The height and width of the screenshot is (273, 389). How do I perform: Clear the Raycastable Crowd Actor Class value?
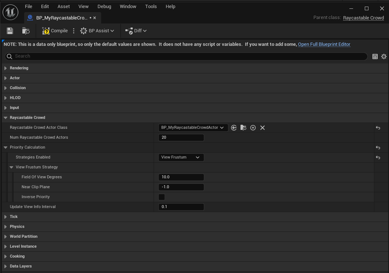pos(263,128)
